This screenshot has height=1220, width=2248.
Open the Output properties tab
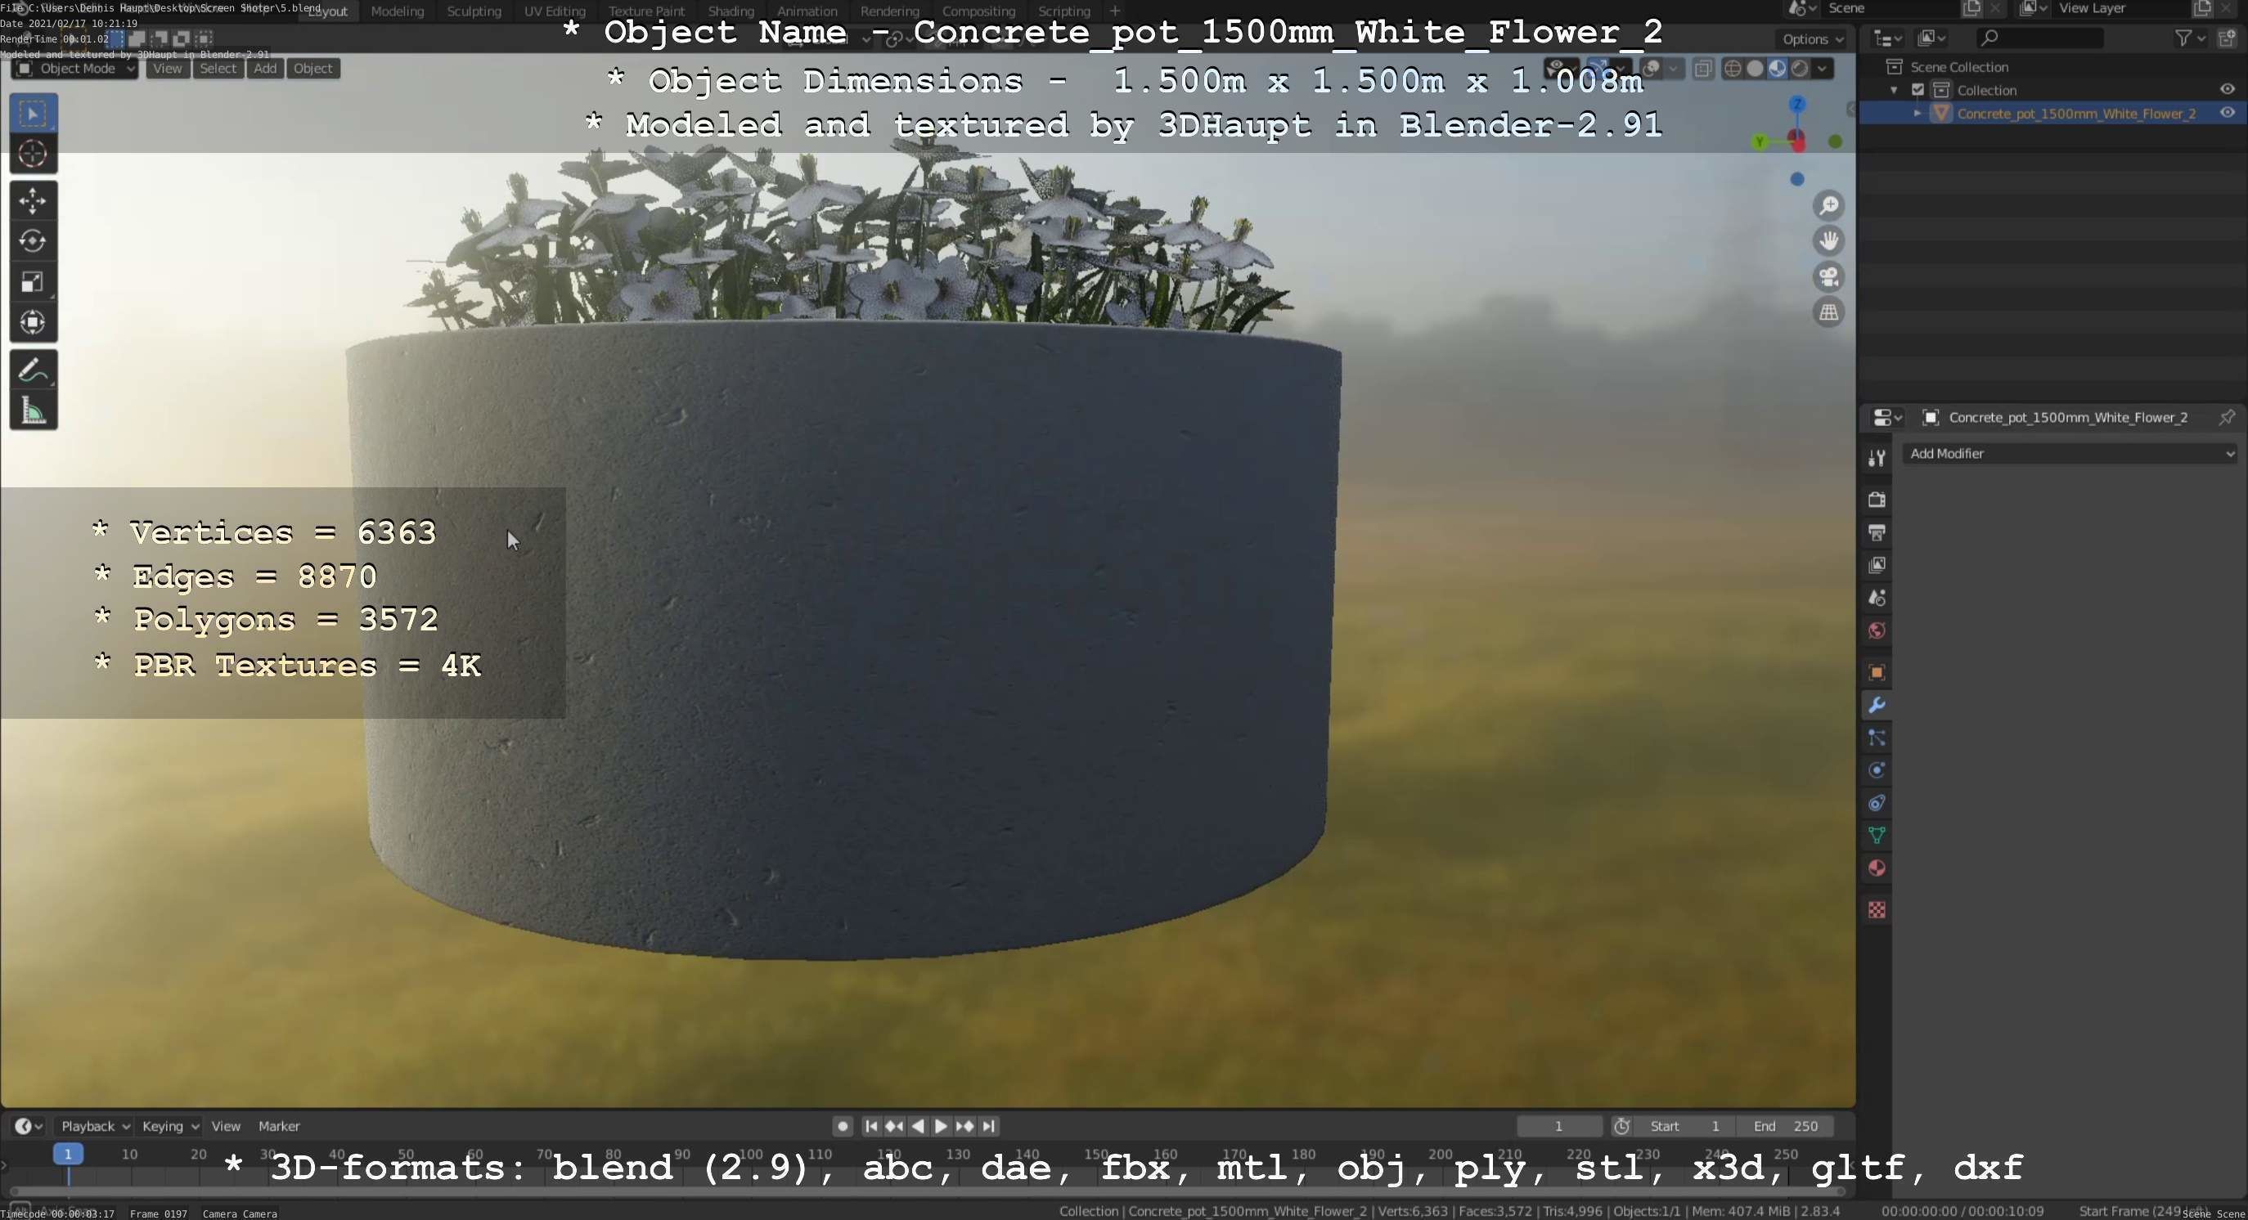(x=1877, y=533)
